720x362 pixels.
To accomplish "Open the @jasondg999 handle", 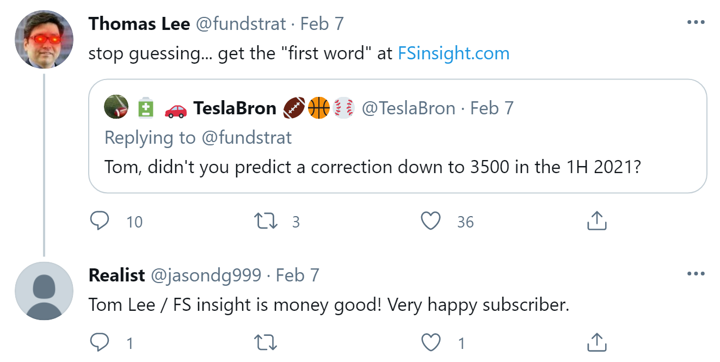I will (x=206, y=275).
